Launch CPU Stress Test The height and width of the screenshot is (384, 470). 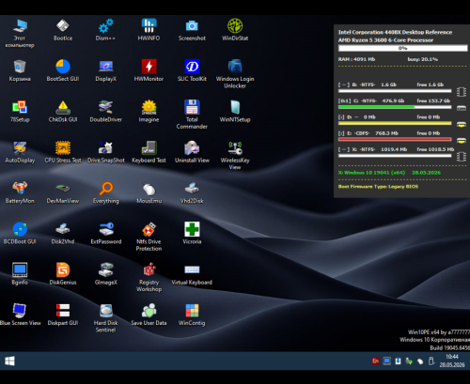[x=63, y=152]
